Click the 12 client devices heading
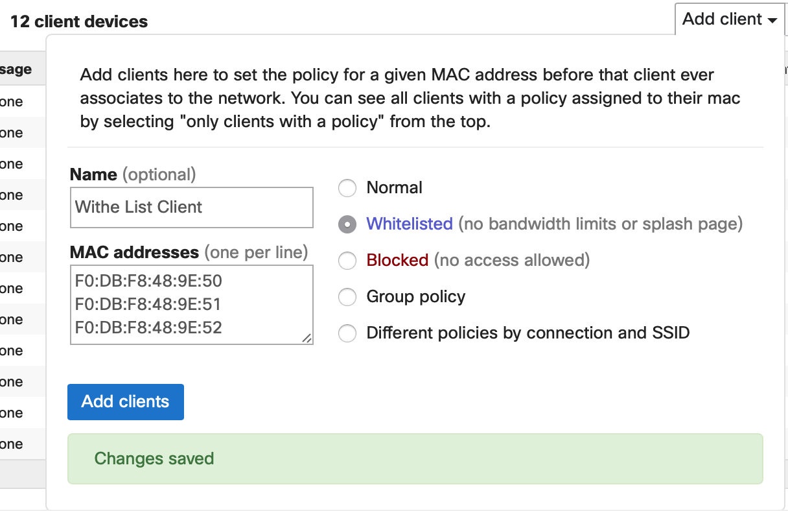 point(79,21)
